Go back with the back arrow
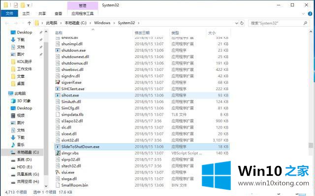The width and height of the screenshot is (315, 196). [x=7, y=23]
